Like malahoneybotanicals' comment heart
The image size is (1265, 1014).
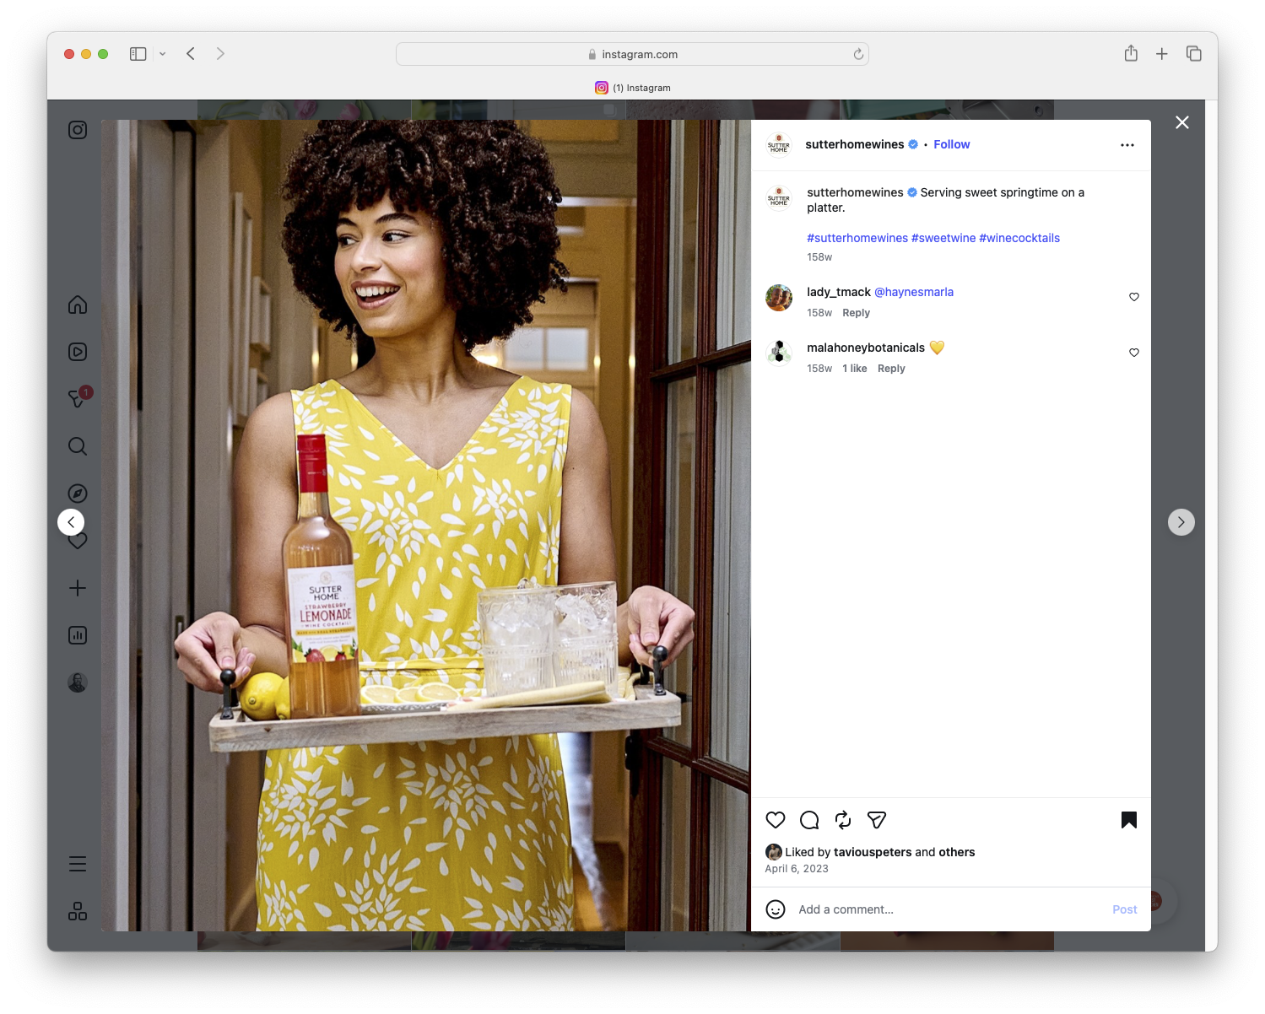click(x=1133, y=353)
